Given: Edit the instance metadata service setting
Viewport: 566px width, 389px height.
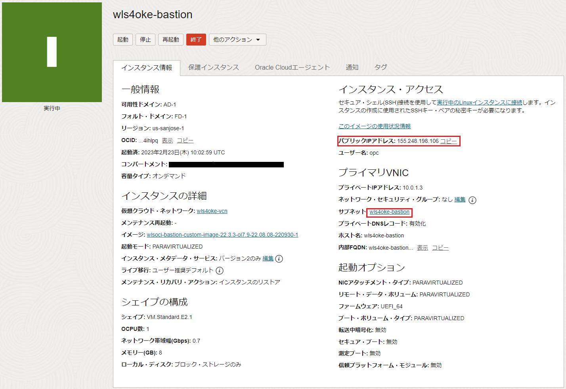Looking at the screenshot, I should [x=268, y=258].
